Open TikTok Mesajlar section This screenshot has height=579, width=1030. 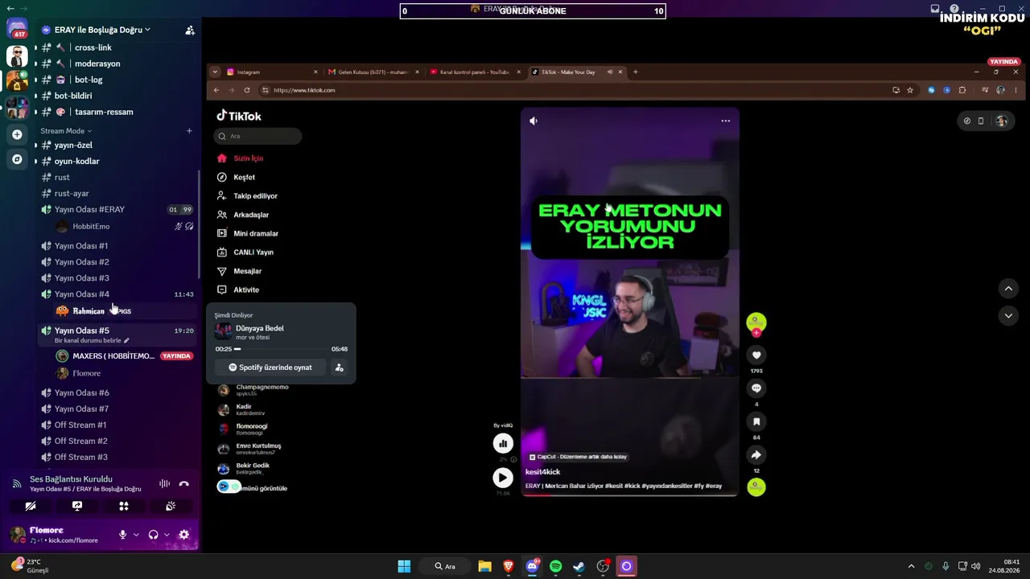click(x=247, y=271)
